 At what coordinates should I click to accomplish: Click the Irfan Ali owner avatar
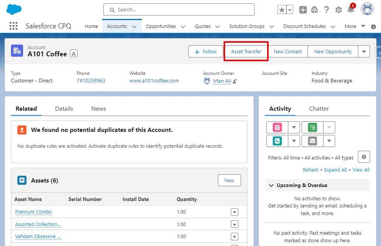[x=207, y=81]
